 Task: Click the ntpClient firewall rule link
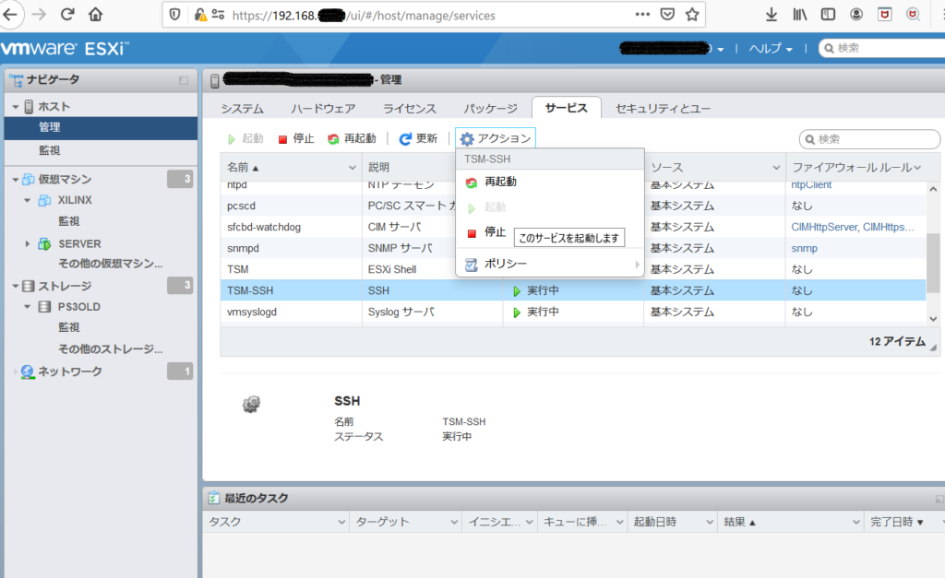click(811, 185)
